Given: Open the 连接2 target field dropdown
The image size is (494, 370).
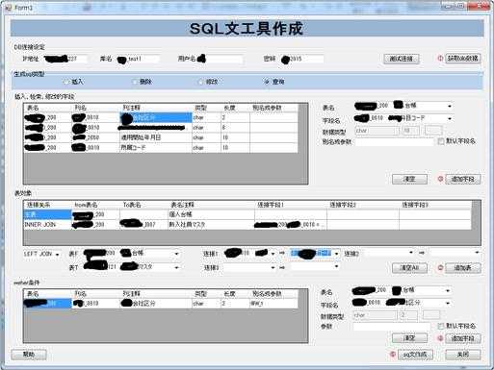Looking at the screenshot, I should coord(477,253).
